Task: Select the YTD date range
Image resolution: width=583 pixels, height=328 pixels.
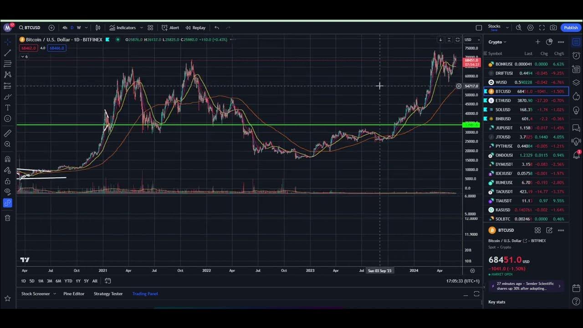Action: pyautogui.click(x=68, y=281)
